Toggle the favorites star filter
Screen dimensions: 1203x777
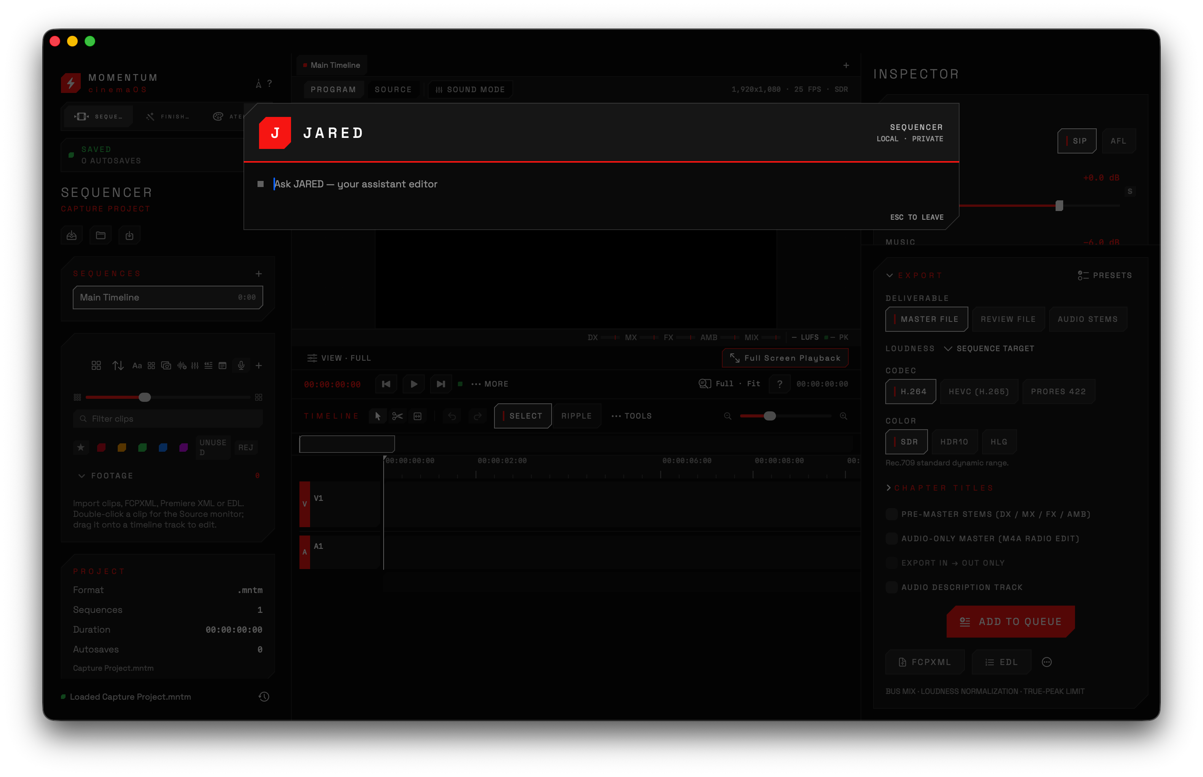(81, 447)
